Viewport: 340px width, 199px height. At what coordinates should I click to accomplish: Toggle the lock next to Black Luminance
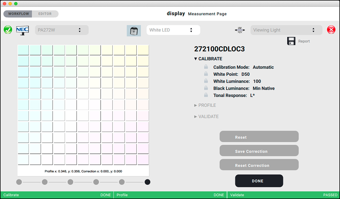pos(206,88)
